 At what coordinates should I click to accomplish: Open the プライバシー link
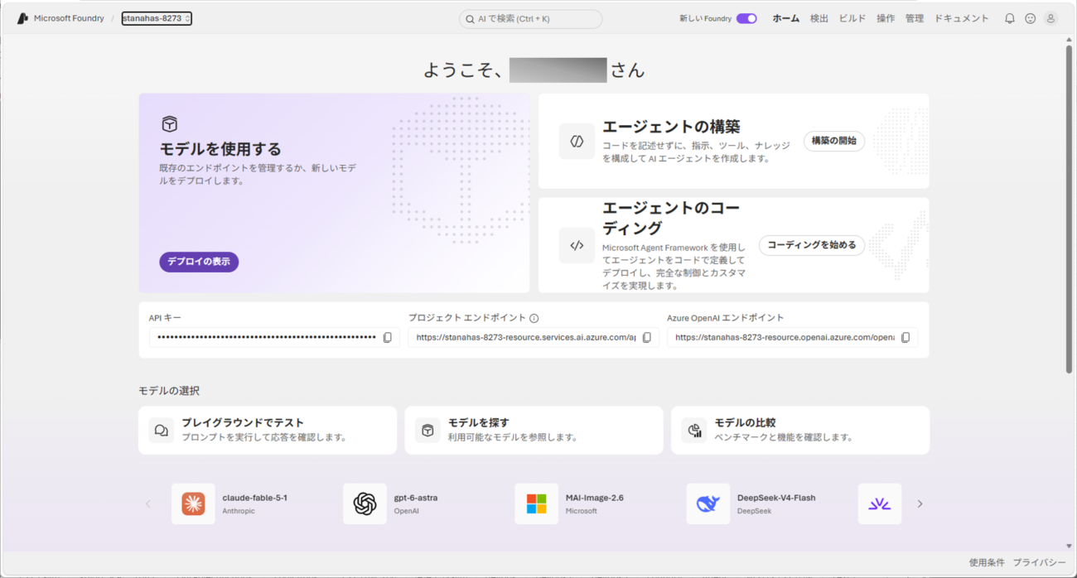1040,562
